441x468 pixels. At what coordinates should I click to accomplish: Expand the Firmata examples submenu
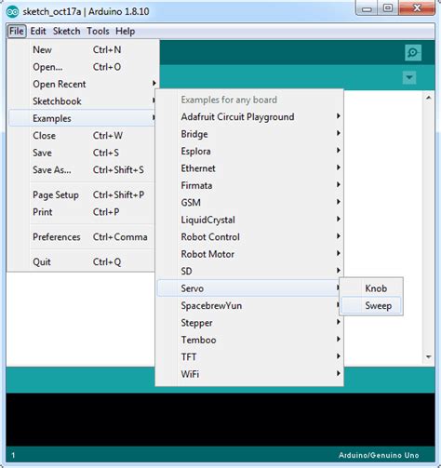(x=249, y=185)
